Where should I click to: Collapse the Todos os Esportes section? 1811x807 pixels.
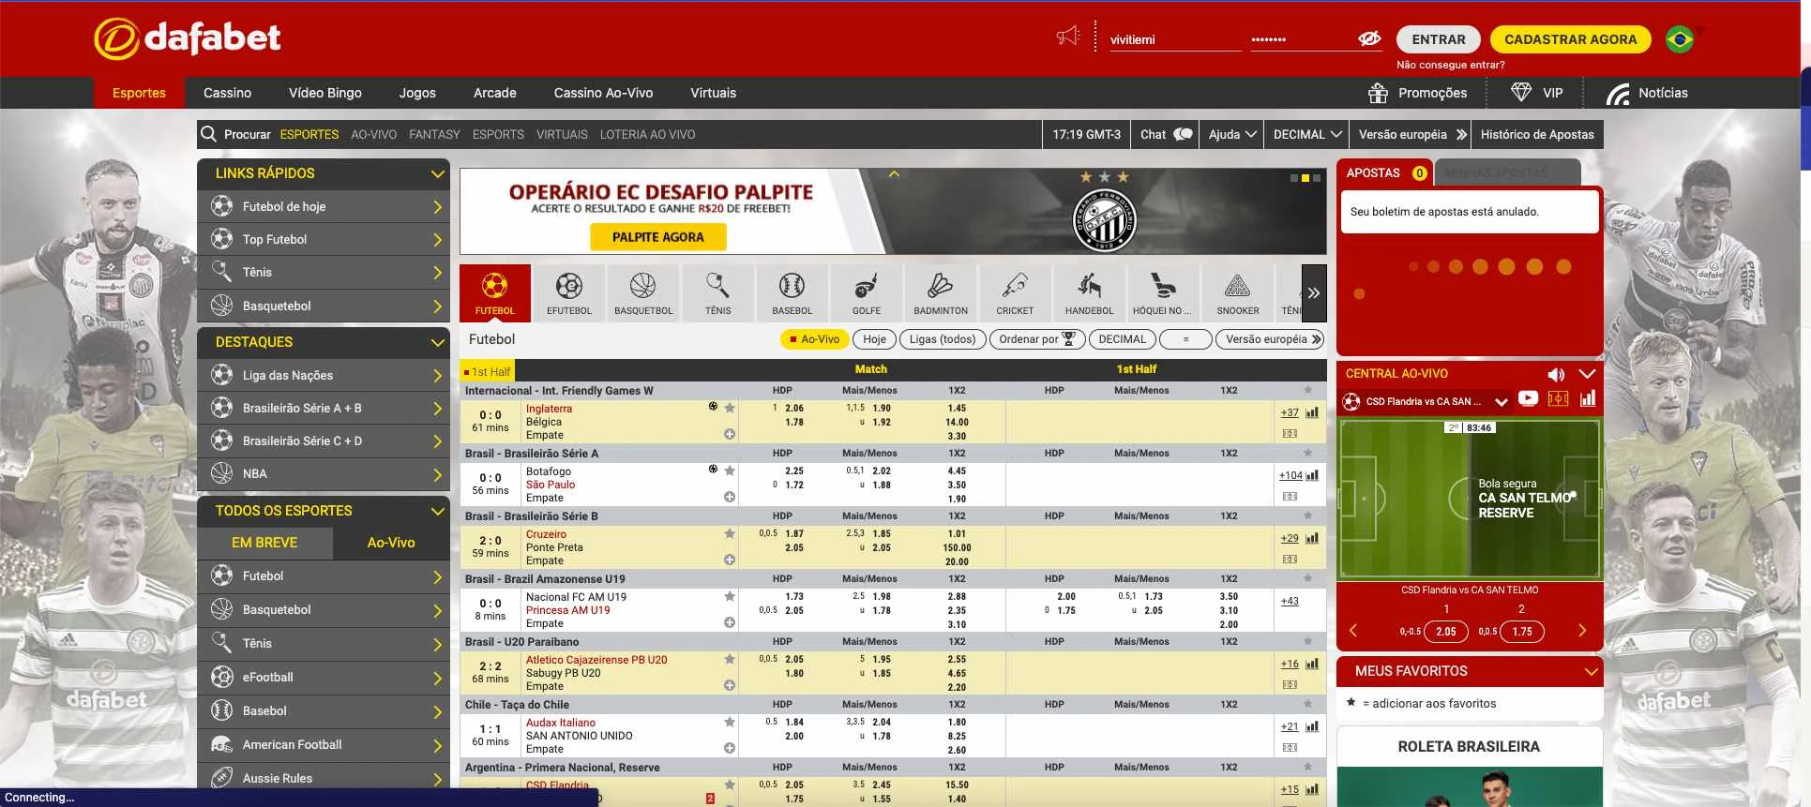coord(437,511)
